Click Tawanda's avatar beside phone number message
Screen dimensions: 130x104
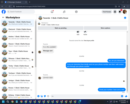click(x=40, y=78)
